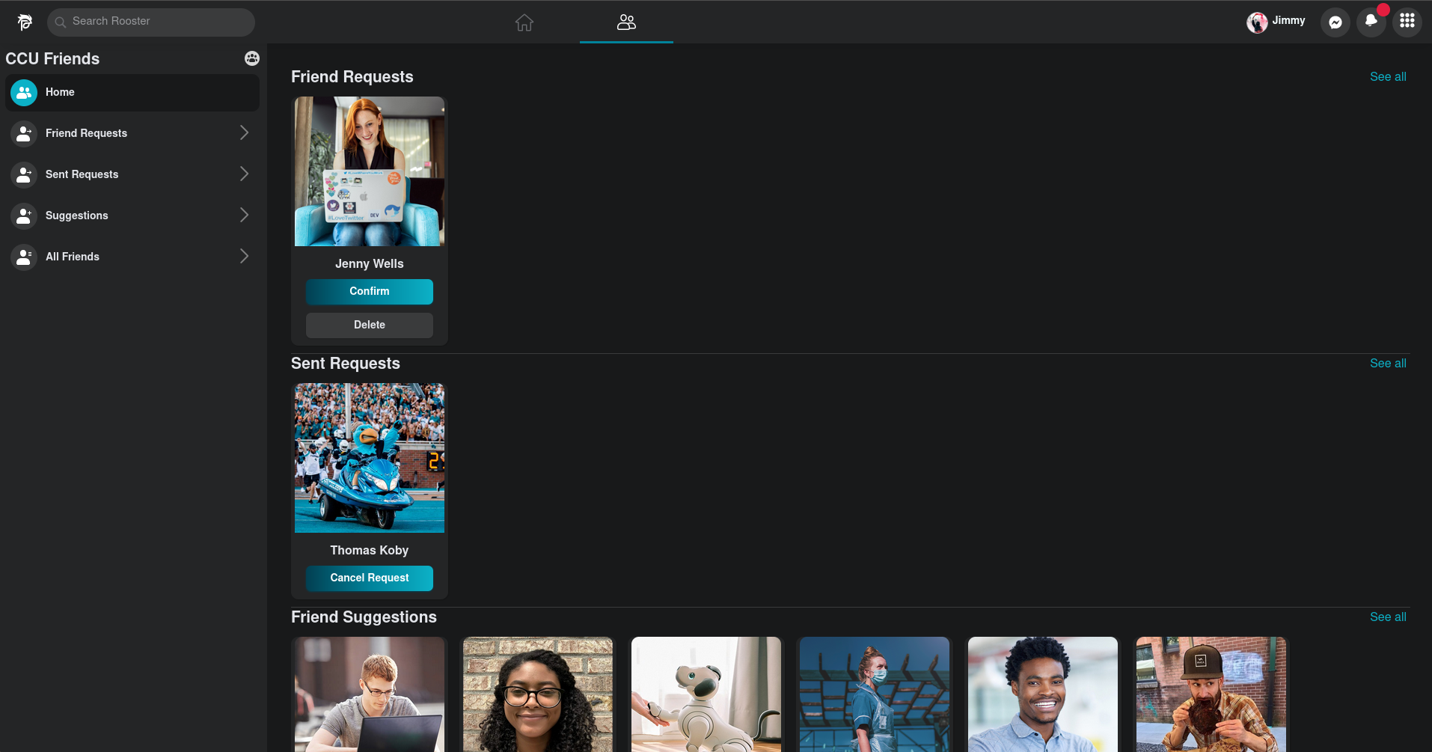Open Thomas Koby's profile photo
Viewport: 1432px width, 752px height.
(x=370, y=458)
